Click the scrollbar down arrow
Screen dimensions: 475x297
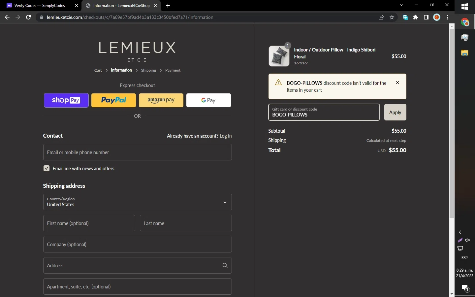click(452, 294)
